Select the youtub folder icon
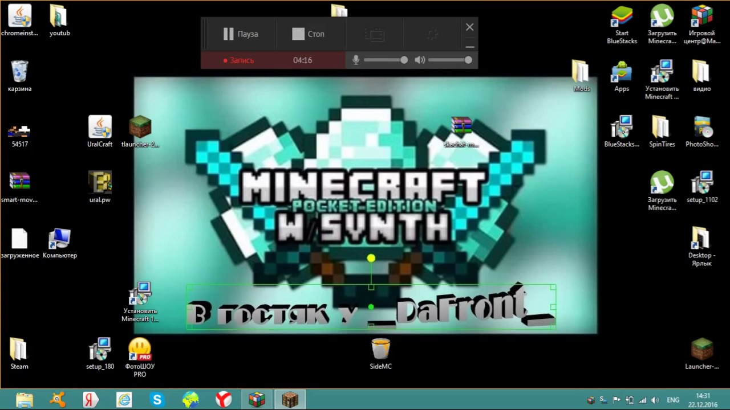The width and height of the screenshot is (730, 410). coord(59,21)
